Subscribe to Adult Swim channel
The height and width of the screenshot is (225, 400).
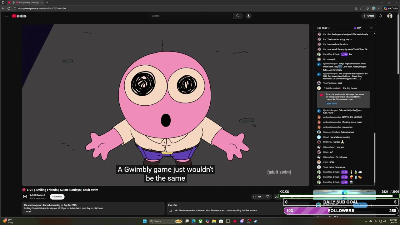click(57, 197)
